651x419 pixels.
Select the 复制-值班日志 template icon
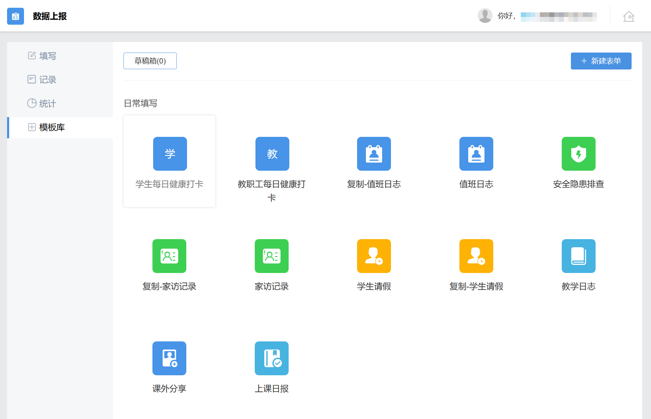point(374,154)
